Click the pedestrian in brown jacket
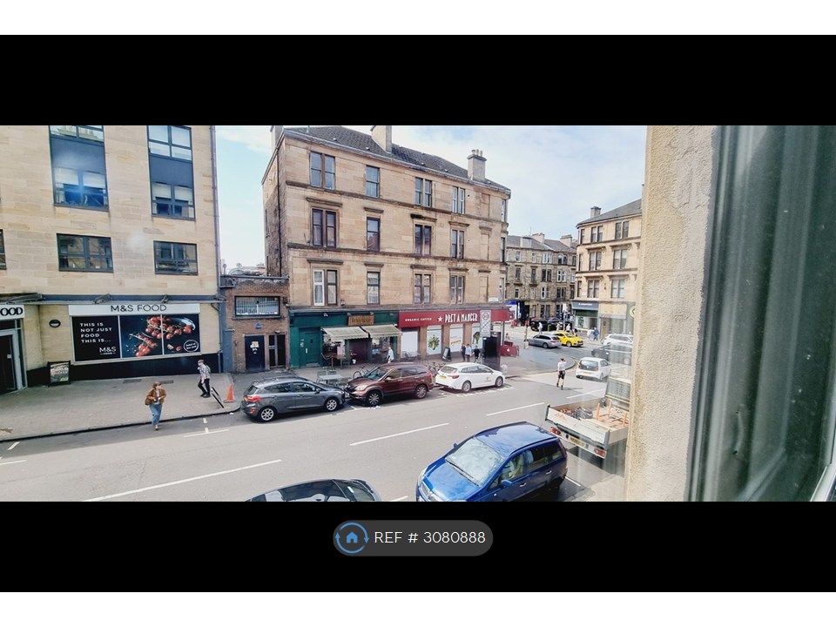The width and height of the screenshot is (836, 627). pyautogui.click(x=155, y=405)
